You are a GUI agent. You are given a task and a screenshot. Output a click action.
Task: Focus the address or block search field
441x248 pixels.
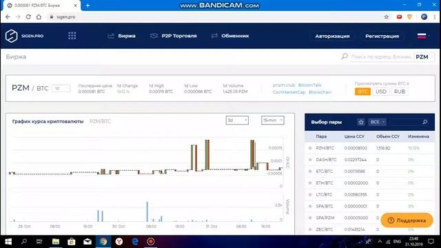click(x=381, y=56)
